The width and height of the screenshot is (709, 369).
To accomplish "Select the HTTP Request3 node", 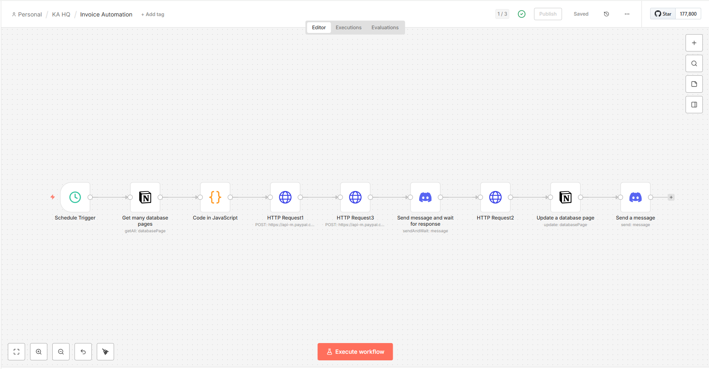I will 355,197.
